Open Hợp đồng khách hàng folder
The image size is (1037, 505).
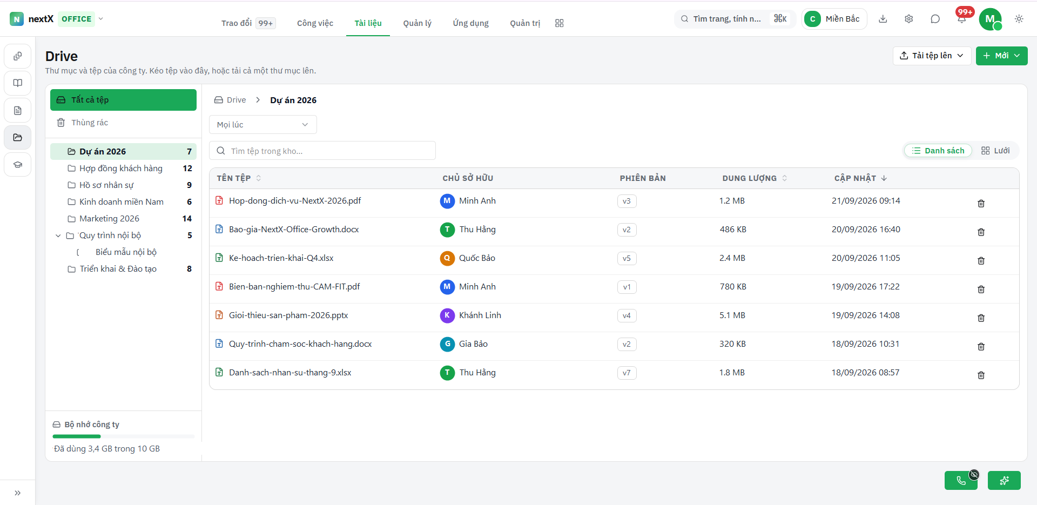[123, 169]
